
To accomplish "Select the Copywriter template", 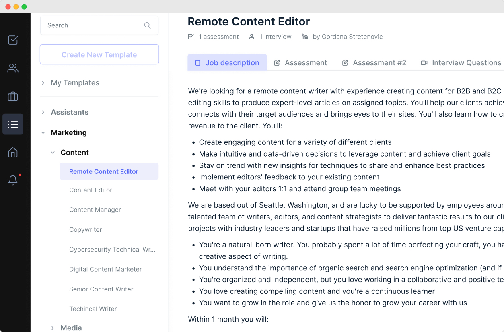I will 85,230.
